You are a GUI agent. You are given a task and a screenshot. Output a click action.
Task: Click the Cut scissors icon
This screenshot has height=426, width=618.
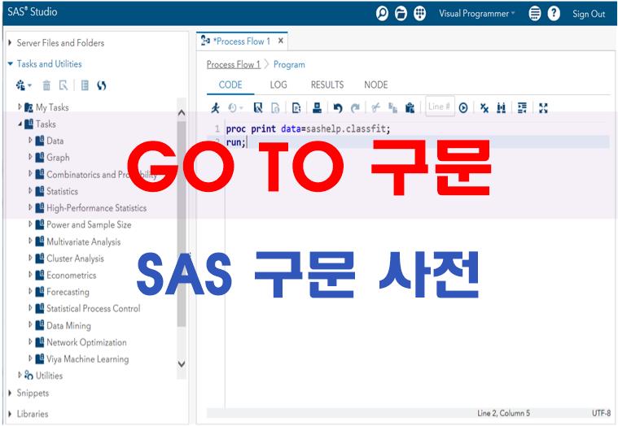coord(376,108)
